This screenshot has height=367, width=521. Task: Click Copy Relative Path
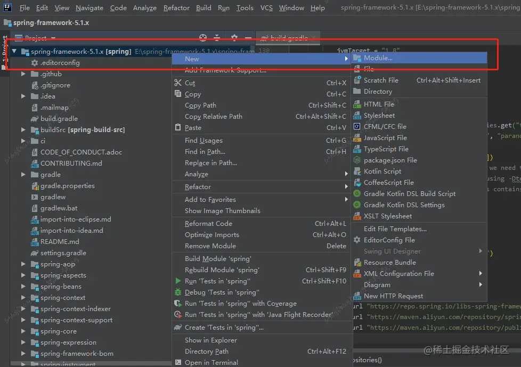(x=262, y=116)
